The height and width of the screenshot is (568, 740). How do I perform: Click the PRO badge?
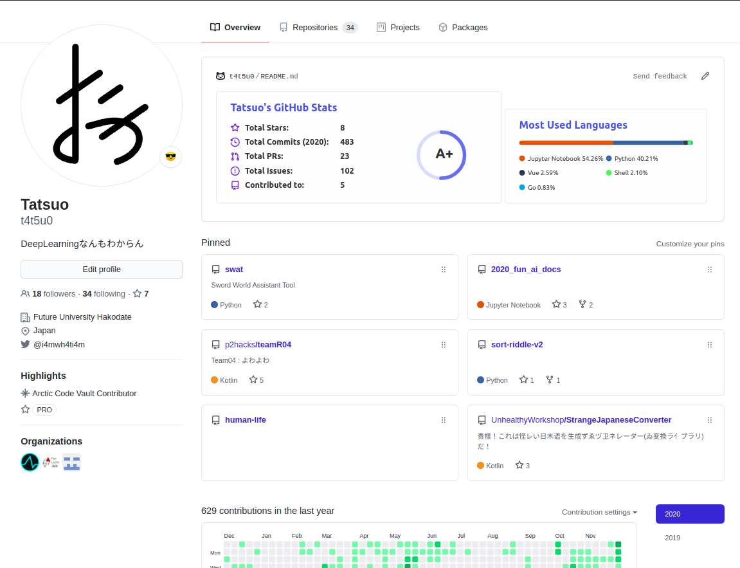point(44,410)
